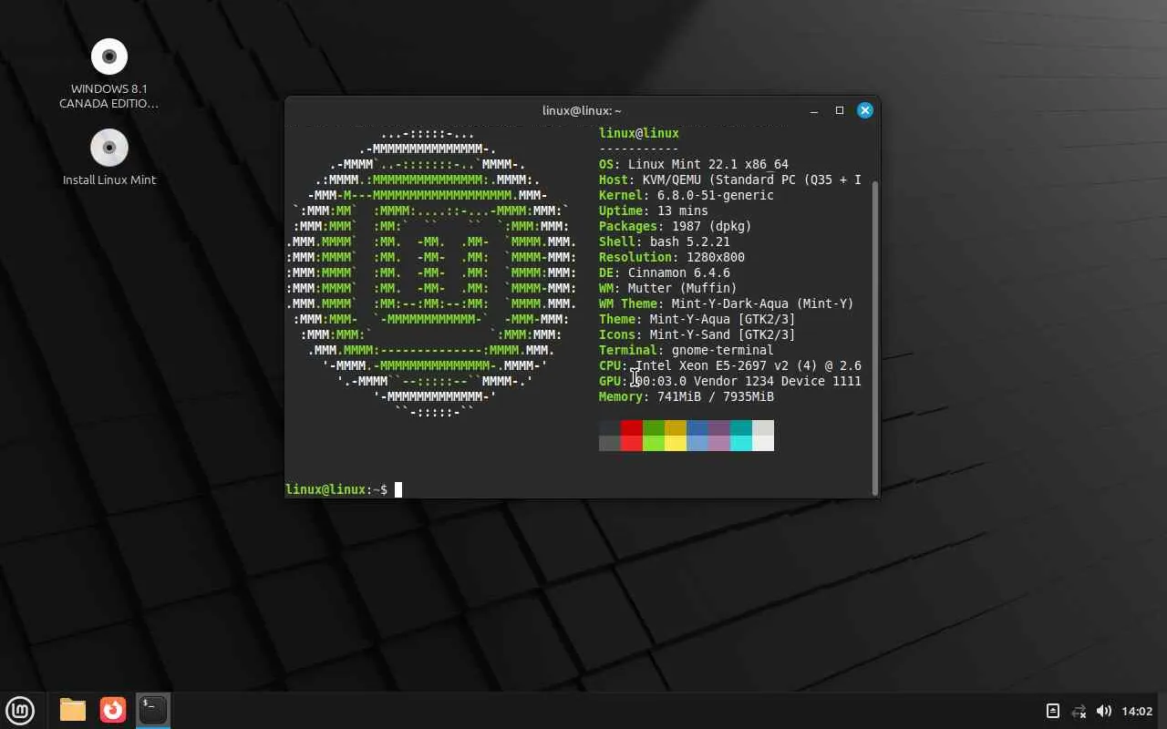Click the green "linux@linux" header above the dashed line
The image size is (1167, 729).
[639, 134]
